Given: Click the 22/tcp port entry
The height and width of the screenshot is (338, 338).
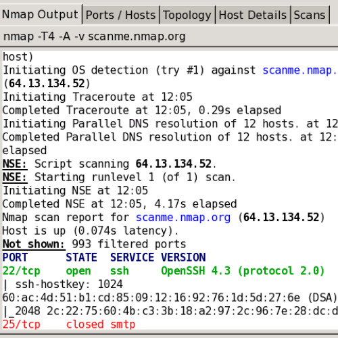Looking at the screenshot, I should (21, 271).
